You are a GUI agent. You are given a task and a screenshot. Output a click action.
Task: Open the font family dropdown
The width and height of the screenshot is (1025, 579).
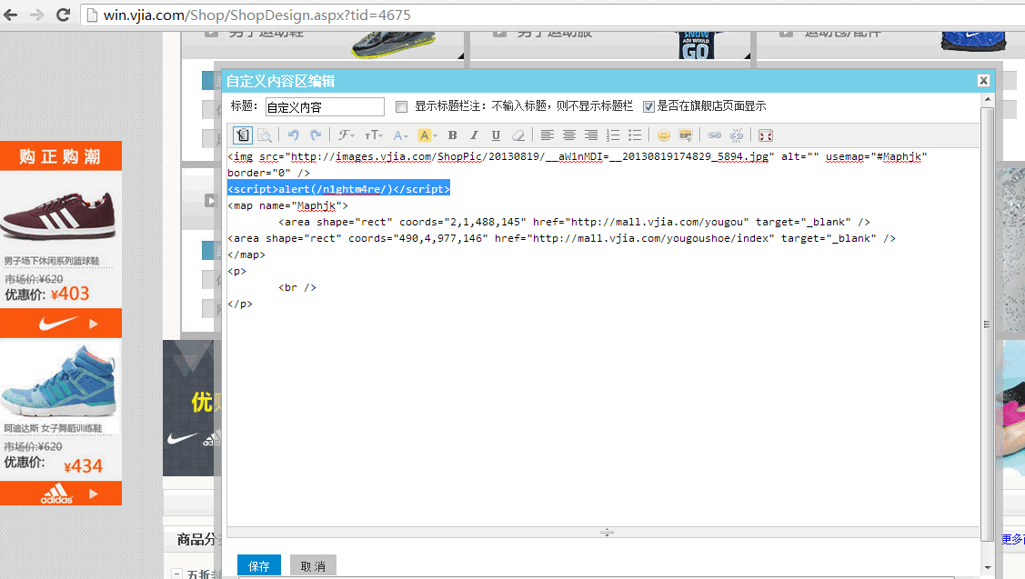click(x=346, y=135)
